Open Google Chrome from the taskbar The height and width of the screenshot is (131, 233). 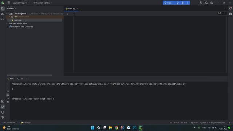coord(116,128)
